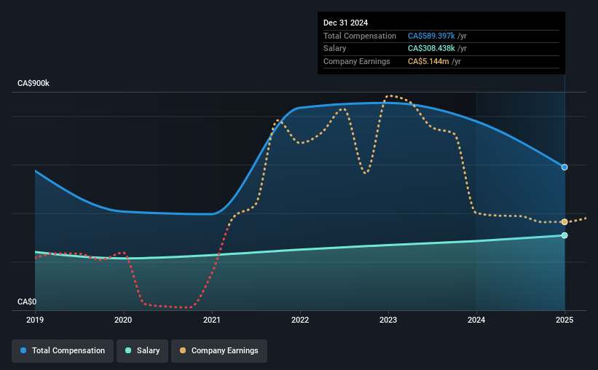Click the teal dot in Salary legend
The width and height of the screenshot is (598, 370).
click(128, 350)
